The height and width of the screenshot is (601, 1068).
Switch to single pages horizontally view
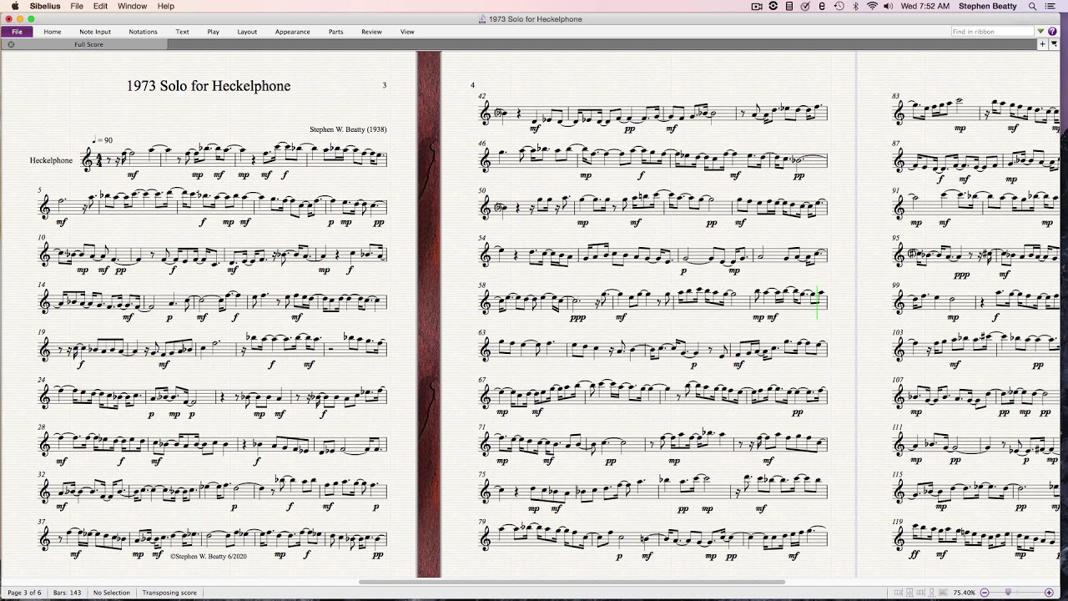[x=920, y=593]
